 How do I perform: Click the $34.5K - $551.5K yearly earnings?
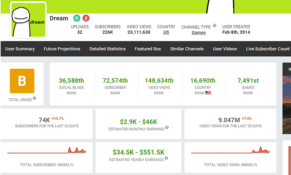(x=139, y=152)
